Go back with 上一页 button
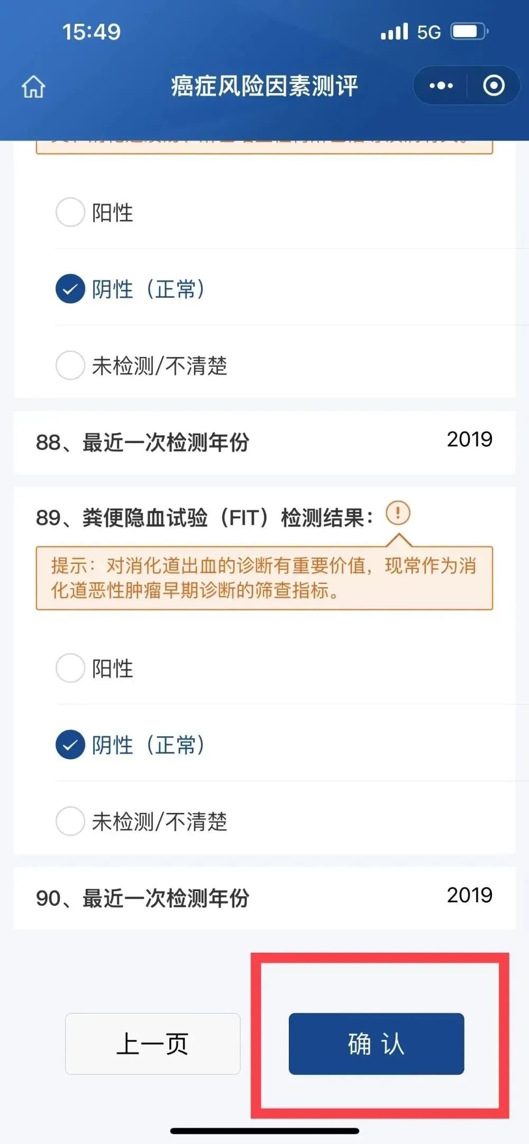 pyautogui.click(x=152, y=1044)
